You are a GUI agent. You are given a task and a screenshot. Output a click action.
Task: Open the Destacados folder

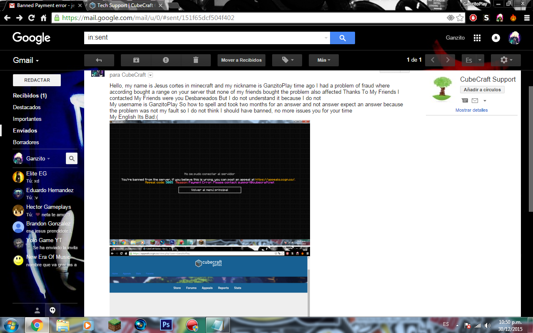(27, 107)
